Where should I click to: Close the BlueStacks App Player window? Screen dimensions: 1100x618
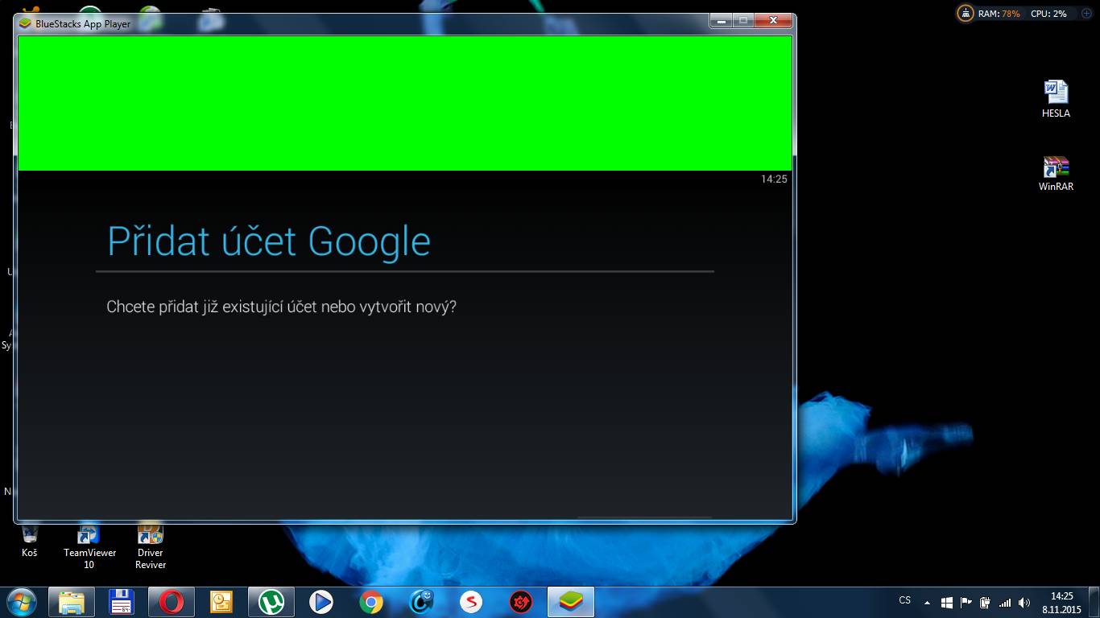pos(774,21)
